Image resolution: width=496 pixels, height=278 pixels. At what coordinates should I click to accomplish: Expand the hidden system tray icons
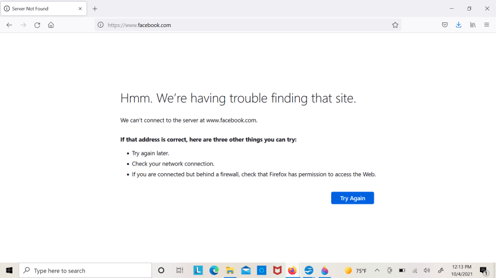[x=377, y=270]
